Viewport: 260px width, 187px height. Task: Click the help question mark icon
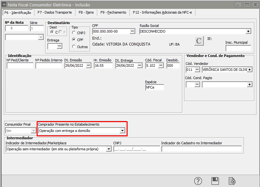click(198, 181)
